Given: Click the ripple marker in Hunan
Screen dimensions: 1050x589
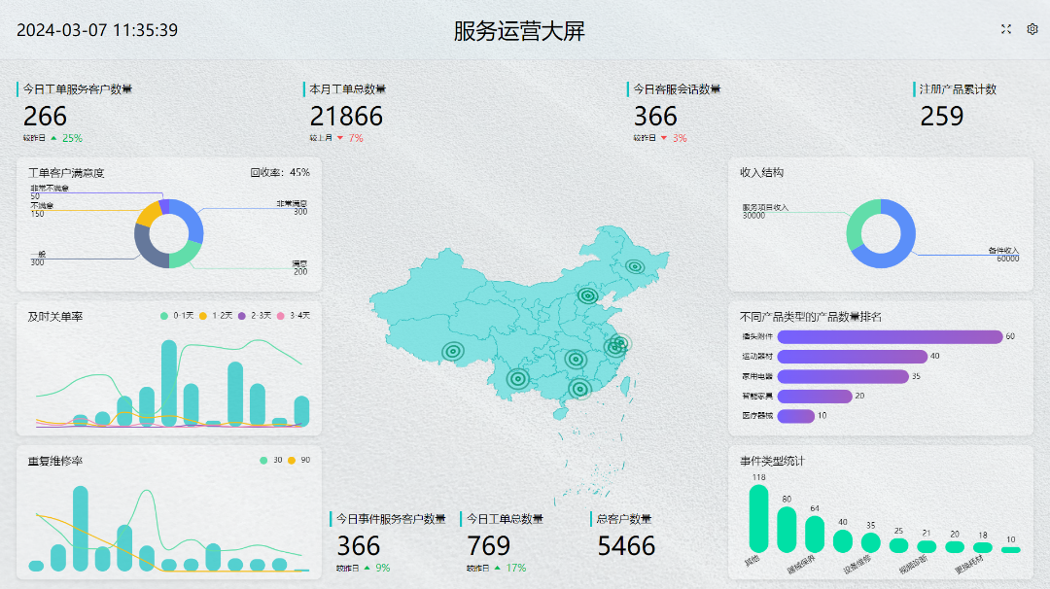Looking at the screenshot, I should point(576,360).
